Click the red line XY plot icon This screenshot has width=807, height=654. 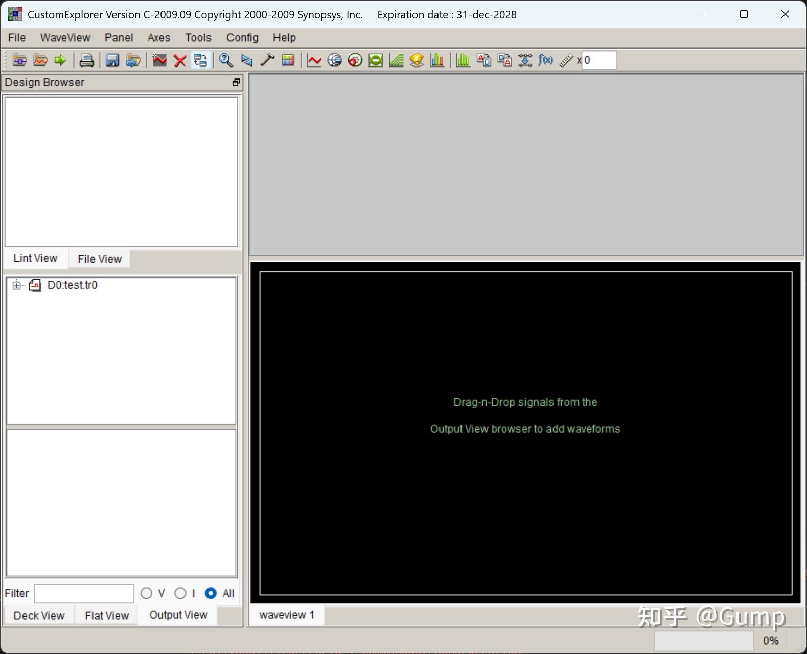314,60
